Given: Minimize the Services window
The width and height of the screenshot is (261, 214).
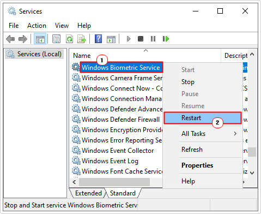Looking at the screenshot, I should pyautogui.click(x=196, y=11).
